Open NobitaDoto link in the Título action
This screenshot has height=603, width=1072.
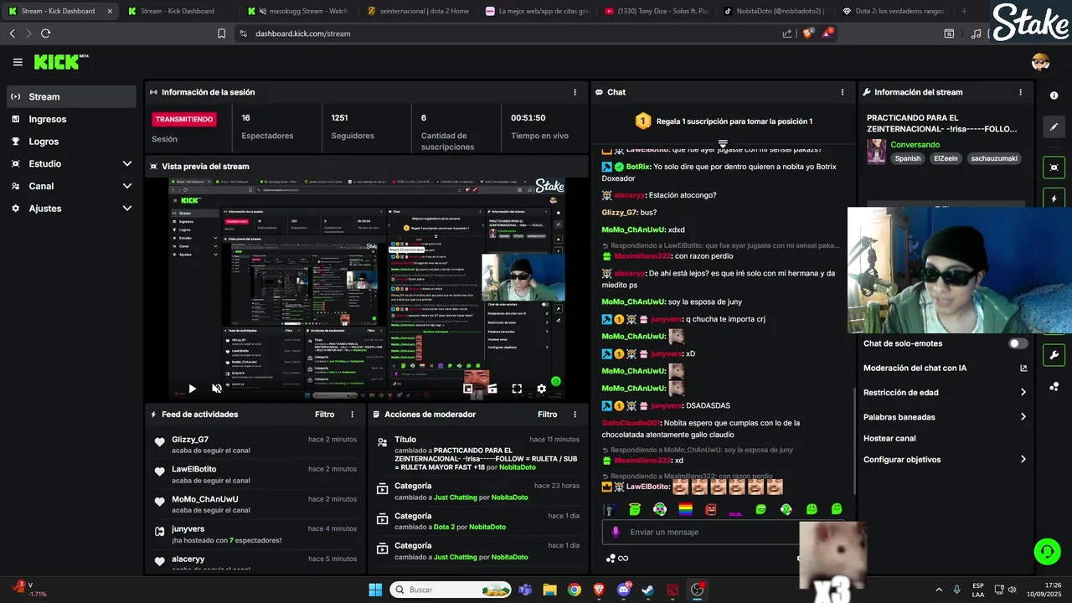point(517,467)
